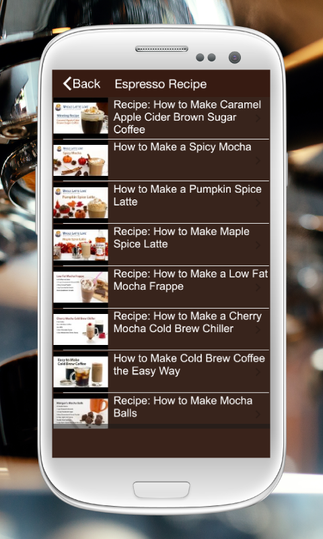The image size is (323, 539).
Task: Open Caramel Apple Cider Brown Sugar Coffee thumbnail
Action: 81,118
